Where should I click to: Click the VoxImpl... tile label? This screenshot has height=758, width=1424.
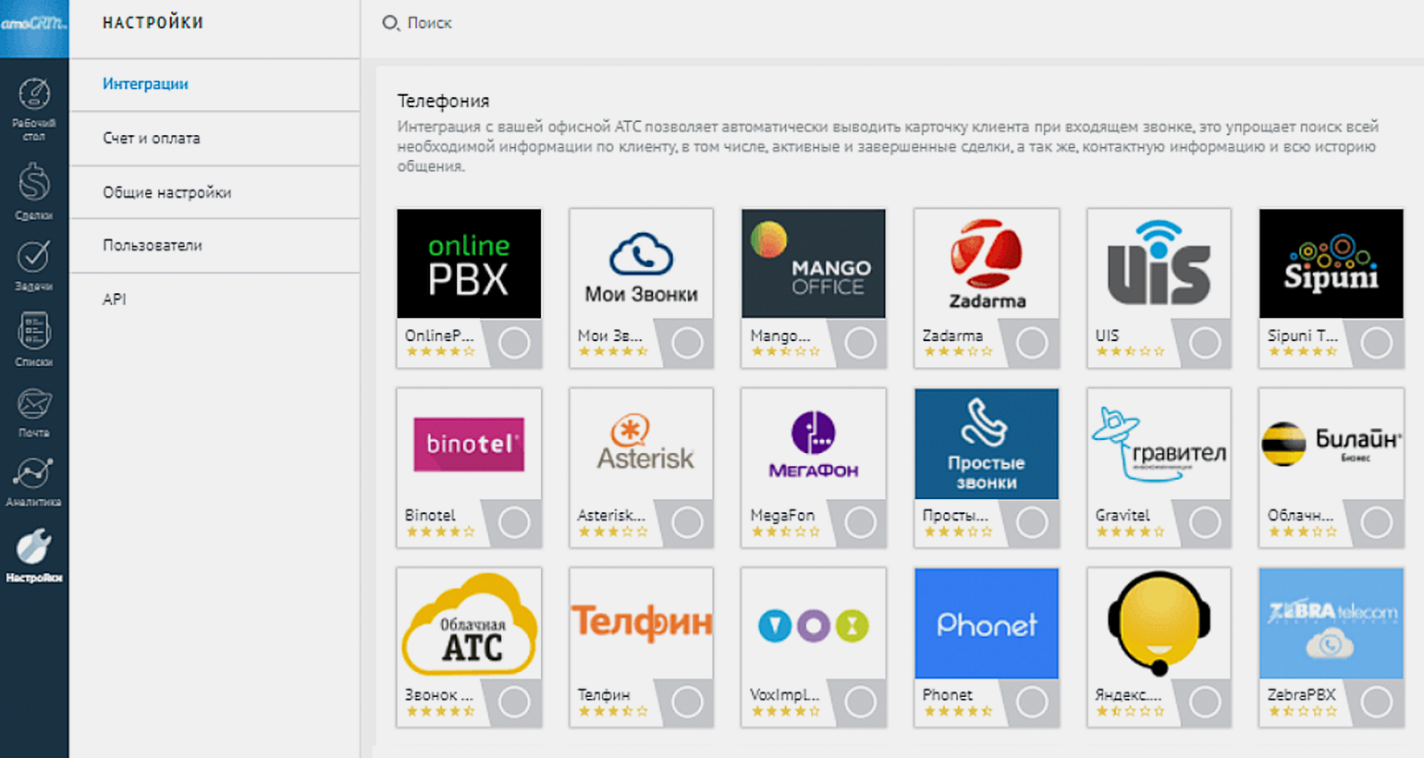[784, 694]
